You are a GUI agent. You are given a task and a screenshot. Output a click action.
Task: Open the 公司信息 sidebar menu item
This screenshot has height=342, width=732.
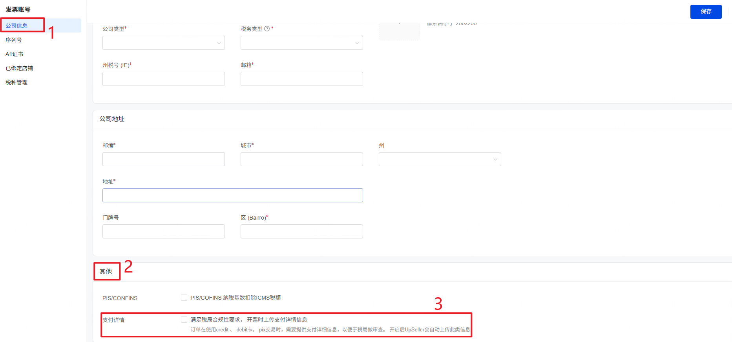tap(41, 25)
